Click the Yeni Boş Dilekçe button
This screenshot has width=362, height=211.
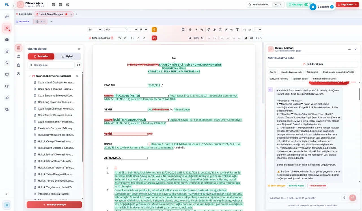point(54,204)
